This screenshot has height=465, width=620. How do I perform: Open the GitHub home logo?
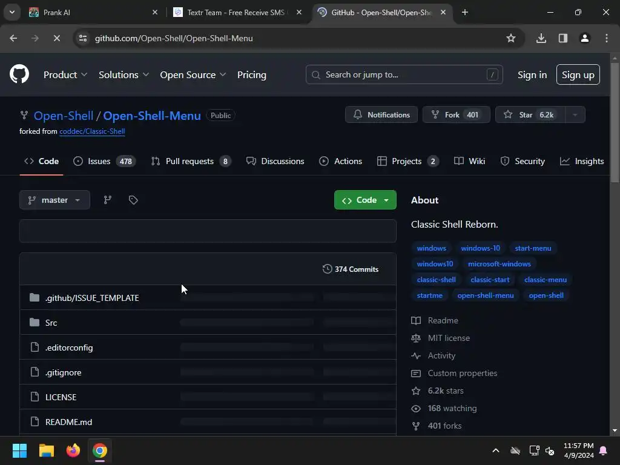[x=19, y=74]
